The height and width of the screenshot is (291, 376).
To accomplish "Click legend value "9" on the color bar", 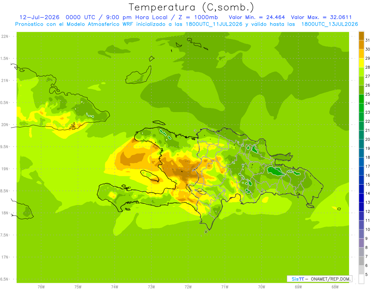I will coord(367,239).
